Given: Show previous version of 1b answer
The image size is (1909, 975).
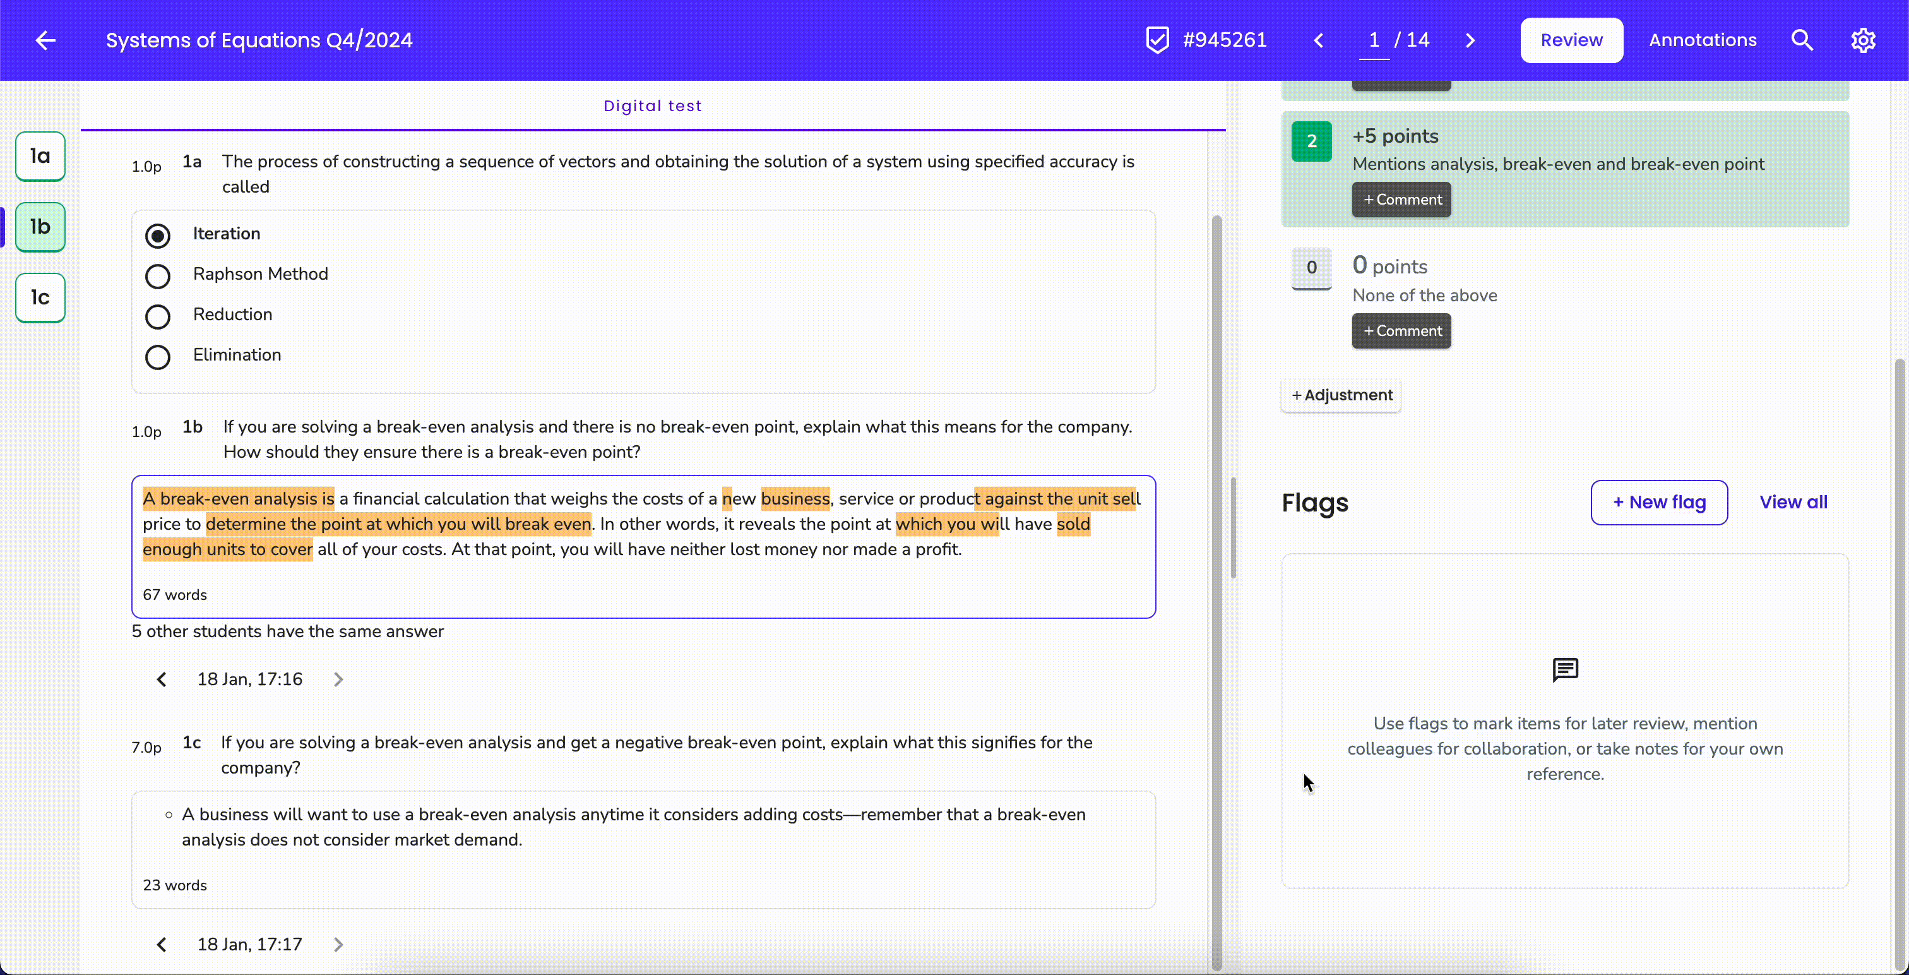Looking at the screenshot, I should coord(162,679).
